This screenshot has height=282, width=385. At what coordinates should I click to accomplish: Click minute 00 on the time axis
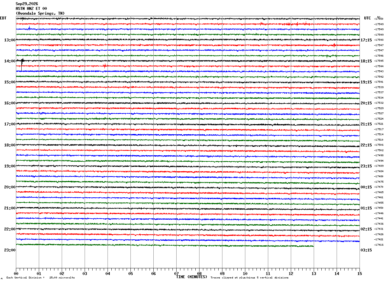pos(16,274)
